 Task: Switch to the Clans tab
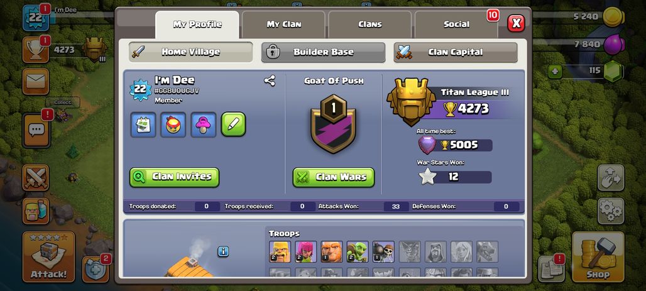click(370, 25)
